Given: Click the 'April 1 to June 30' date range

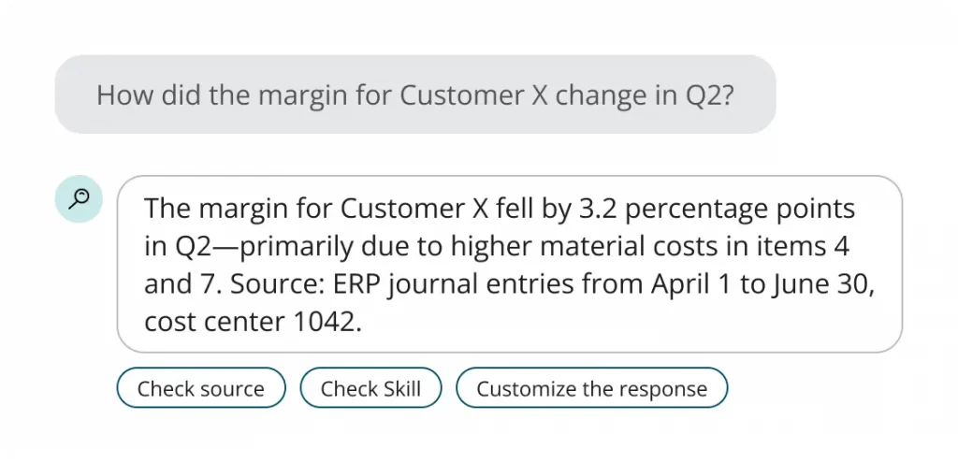Looking at the screenshot, I should tap(762, 284).
